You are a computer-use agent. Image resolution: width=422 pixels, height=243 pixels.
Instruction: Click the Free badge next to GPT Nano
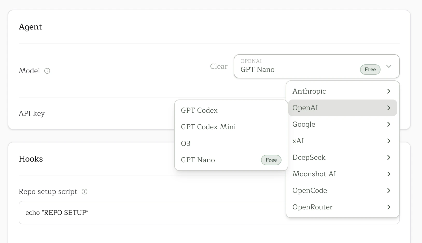(x=271, y=160)
